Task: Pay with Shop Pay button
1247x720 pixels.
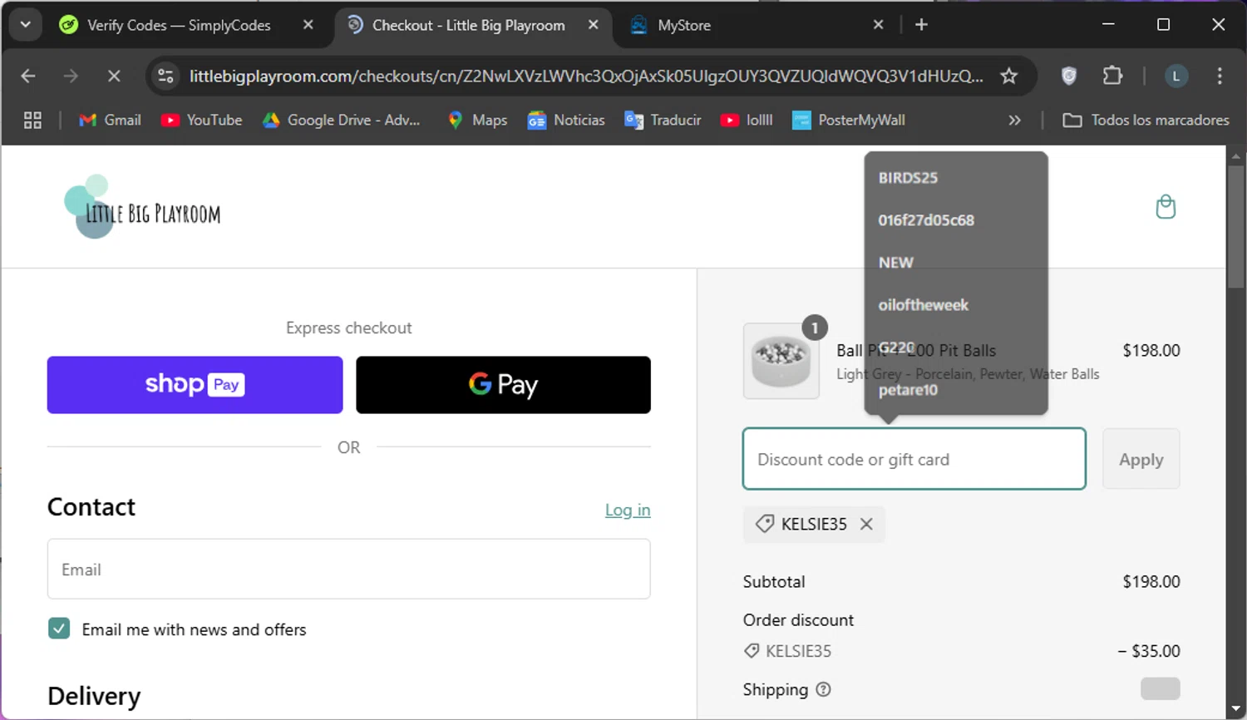Action: coord(195,385)
